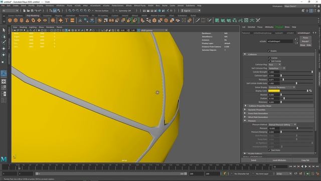
Task: Open the Solver Display dropdown
Action: 282,87
